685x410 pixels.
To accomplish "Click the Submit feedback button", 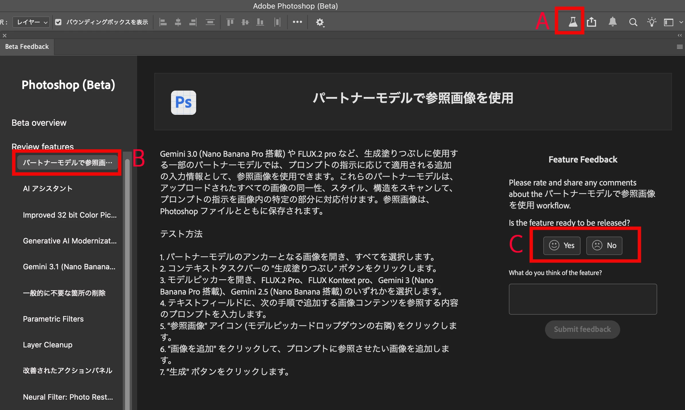I will tap(582, 329).
